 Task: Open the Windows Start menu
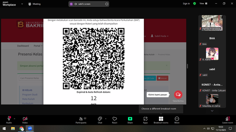[x=4, y=129]
